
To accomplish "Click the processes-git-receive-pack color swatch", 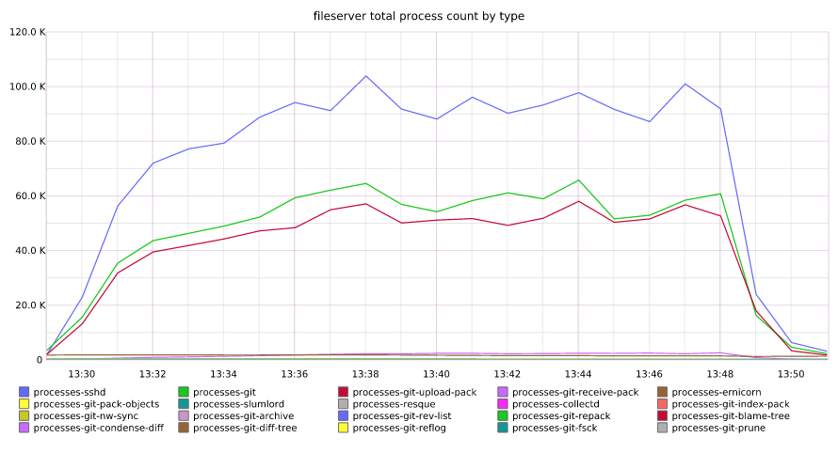I will click(503, 392).
